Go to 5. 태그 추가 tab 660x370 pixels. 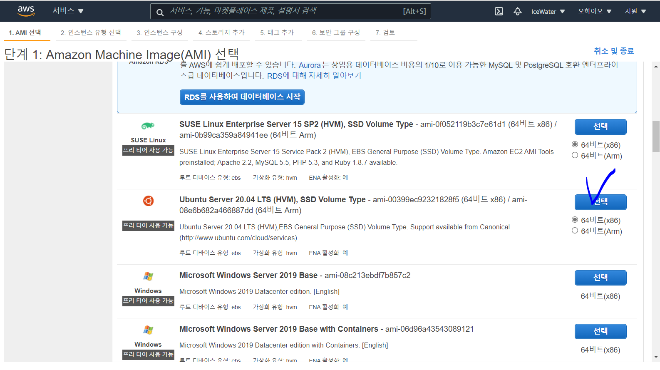(277, 32)
